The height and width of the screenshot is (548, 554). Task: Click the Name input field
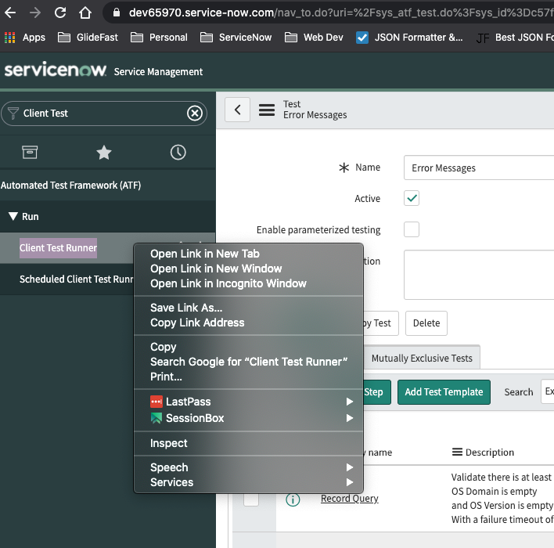point(479,168)
